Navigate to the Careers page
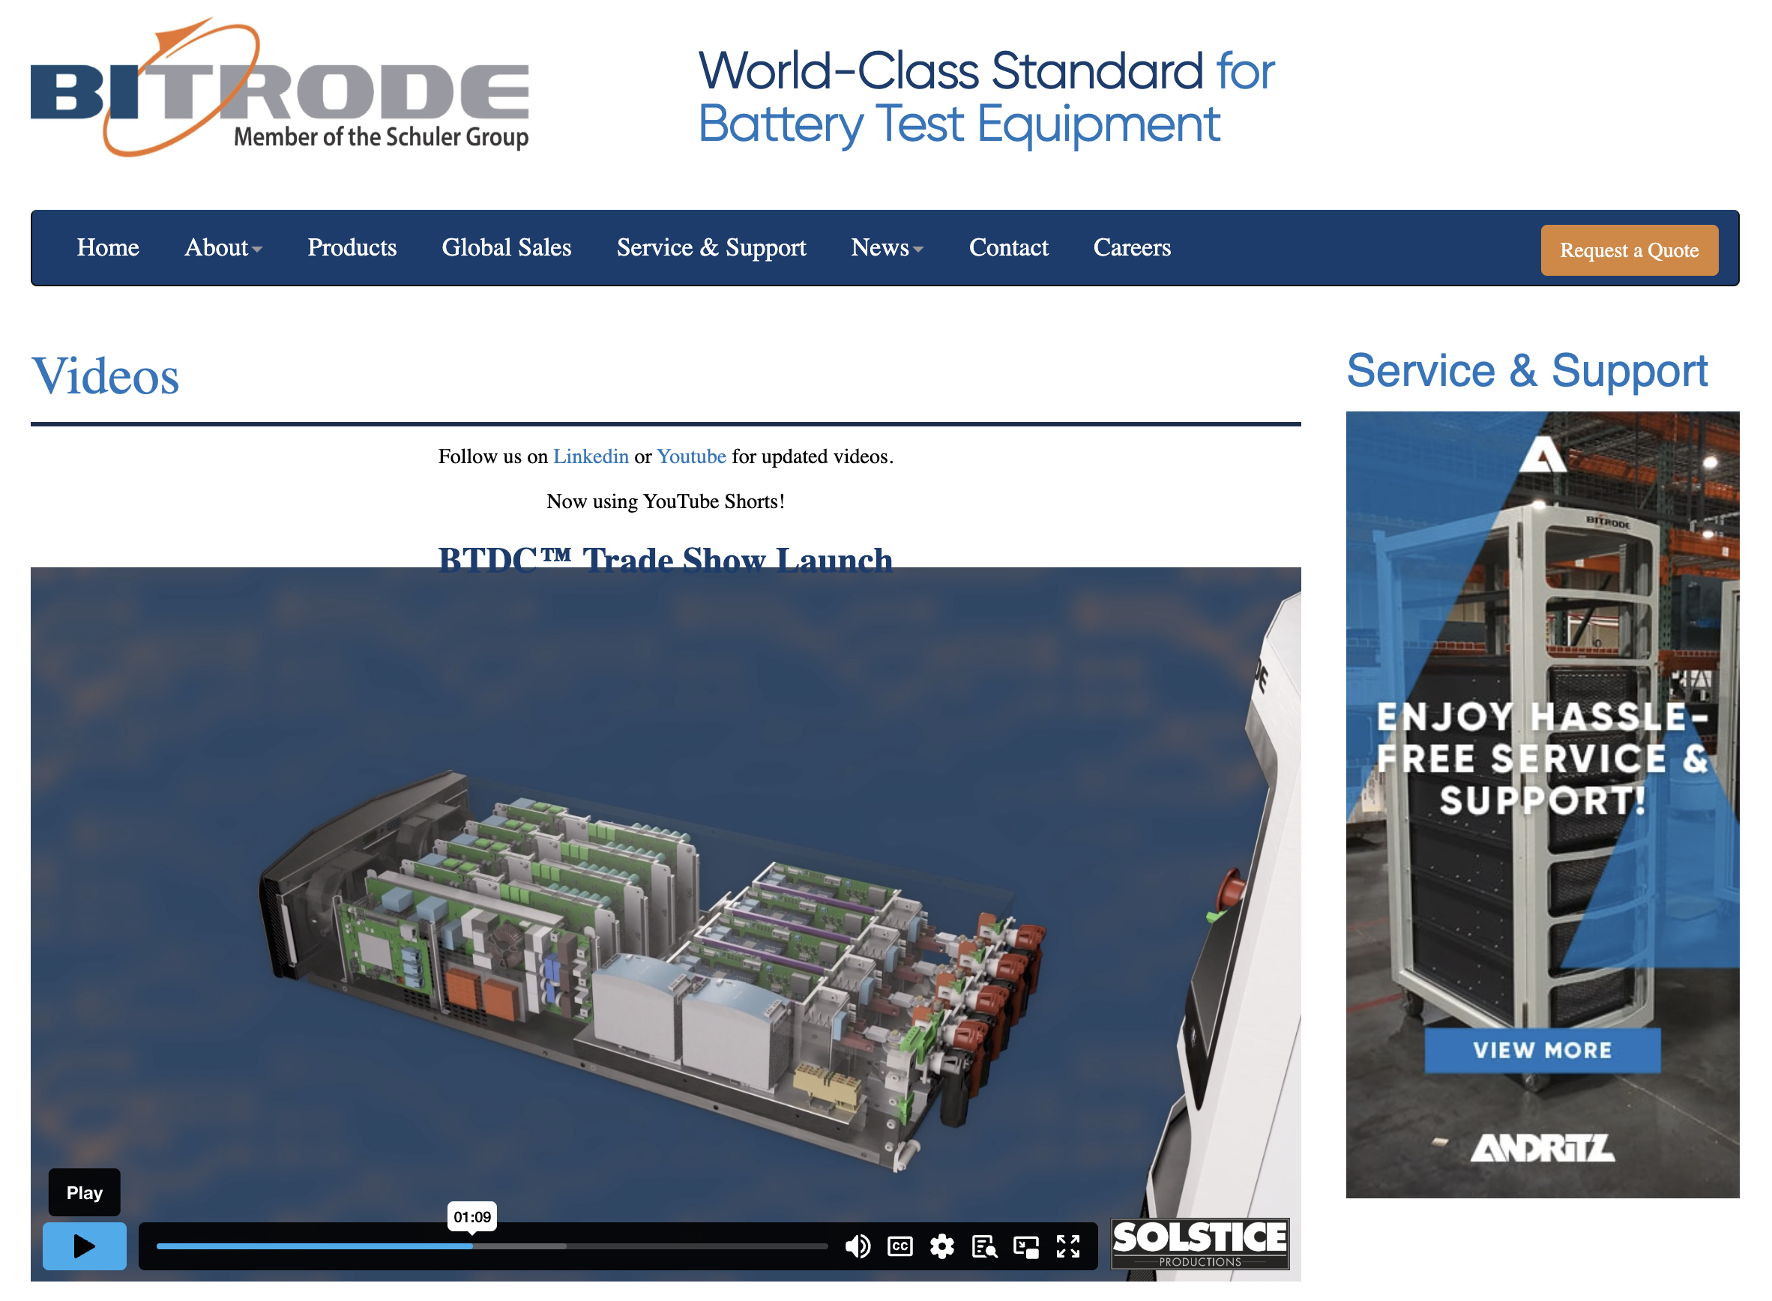1772x1301 pixels. [x=1132, y=247]
